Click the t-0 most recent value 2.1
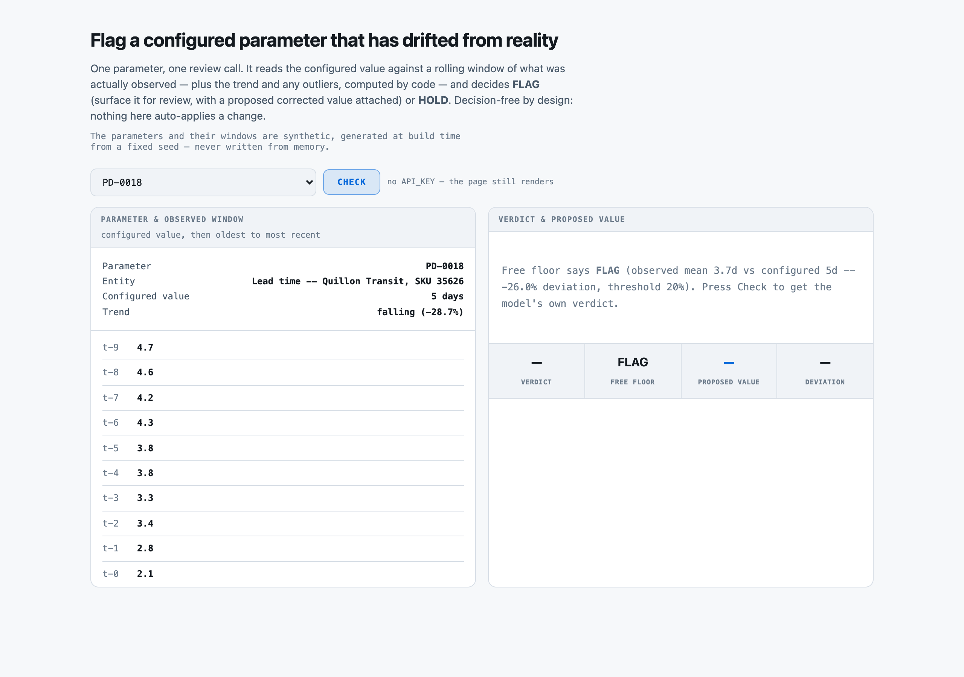 145,574
